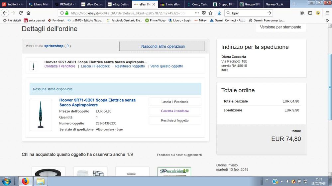Switch to the Il mio eBay tab
This screenshot has height=186, width=332.
click(171, 4)
